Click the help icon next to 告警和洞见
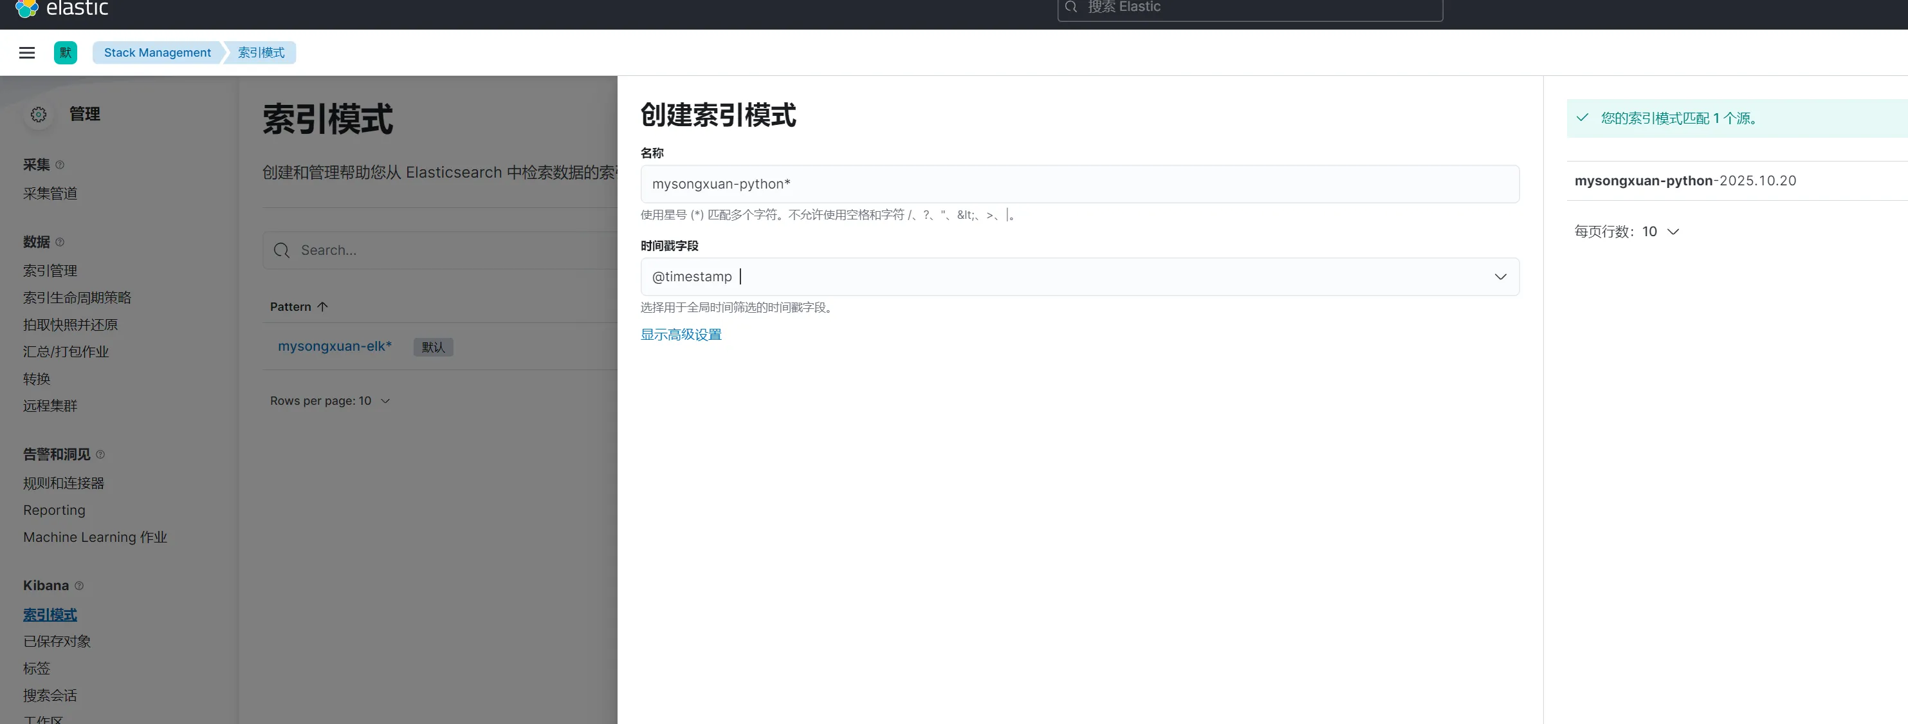 coord(100,454)
